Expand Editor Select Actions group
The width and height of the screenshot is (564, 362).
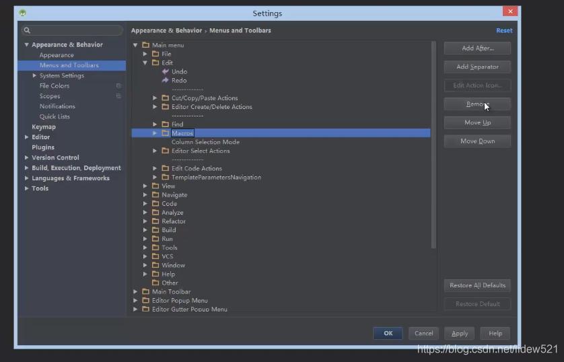155,151
